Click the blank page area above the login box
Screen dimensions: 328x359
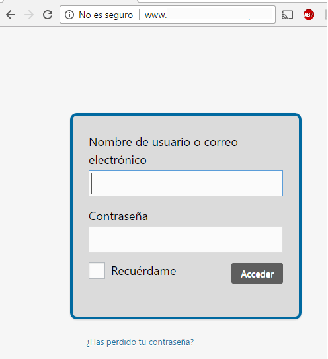point(164,70)
